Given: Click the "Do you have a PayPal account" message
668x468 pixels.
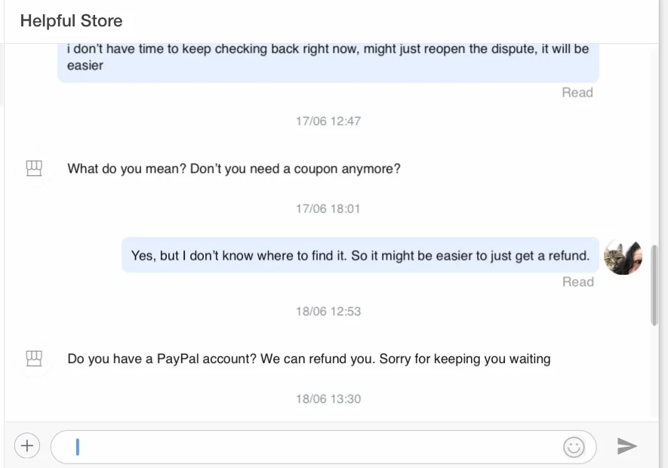Looking at the screenshot, I should (309, 359).
